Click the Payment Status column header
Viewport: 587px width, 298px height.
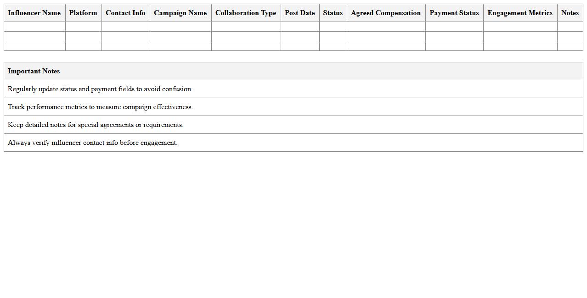454,13
